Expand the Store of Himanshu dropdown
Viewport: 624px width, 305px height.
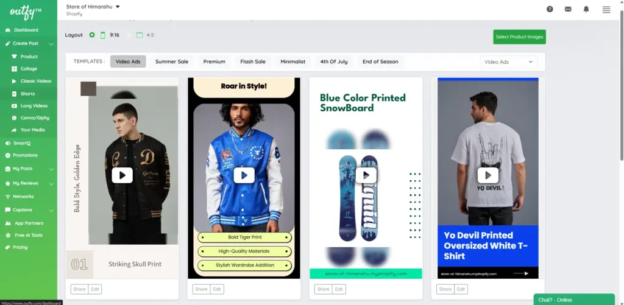coord(118,7)
